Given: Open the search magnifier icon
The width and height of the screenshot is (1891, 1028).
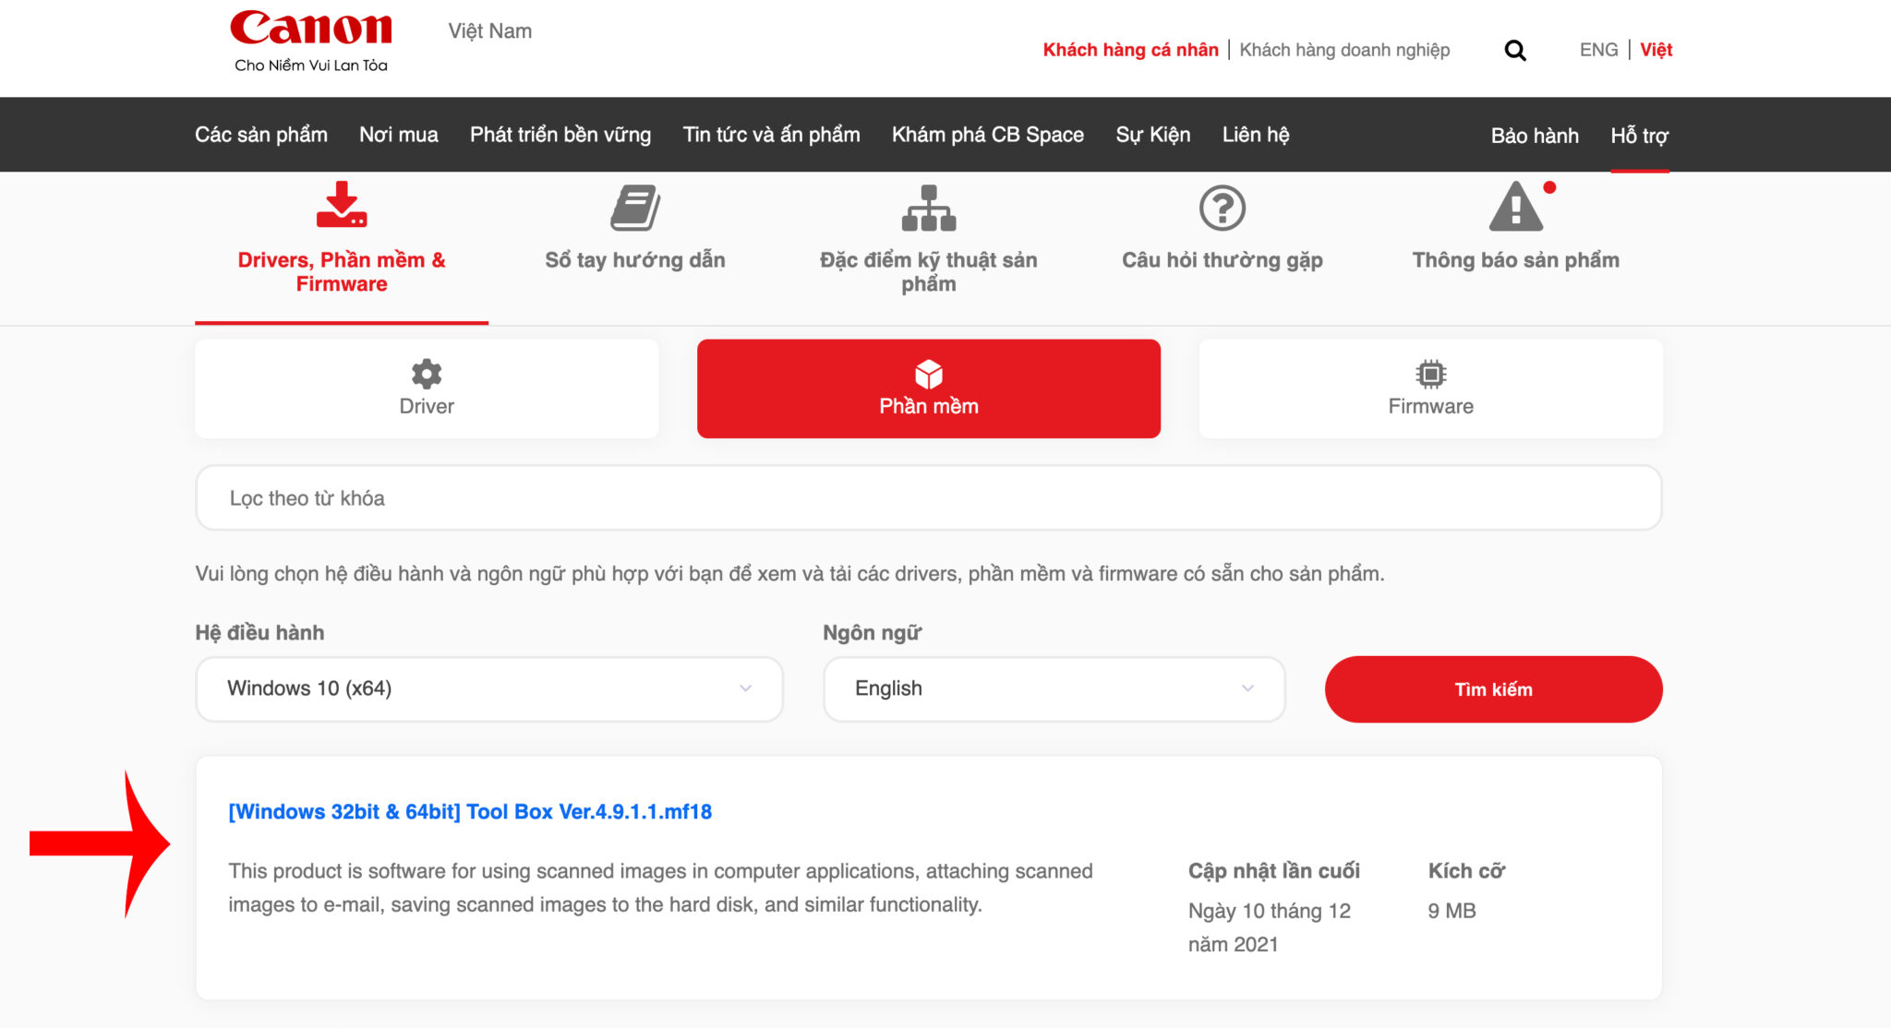Looking at the screenshot, I should coord(1515,50).
